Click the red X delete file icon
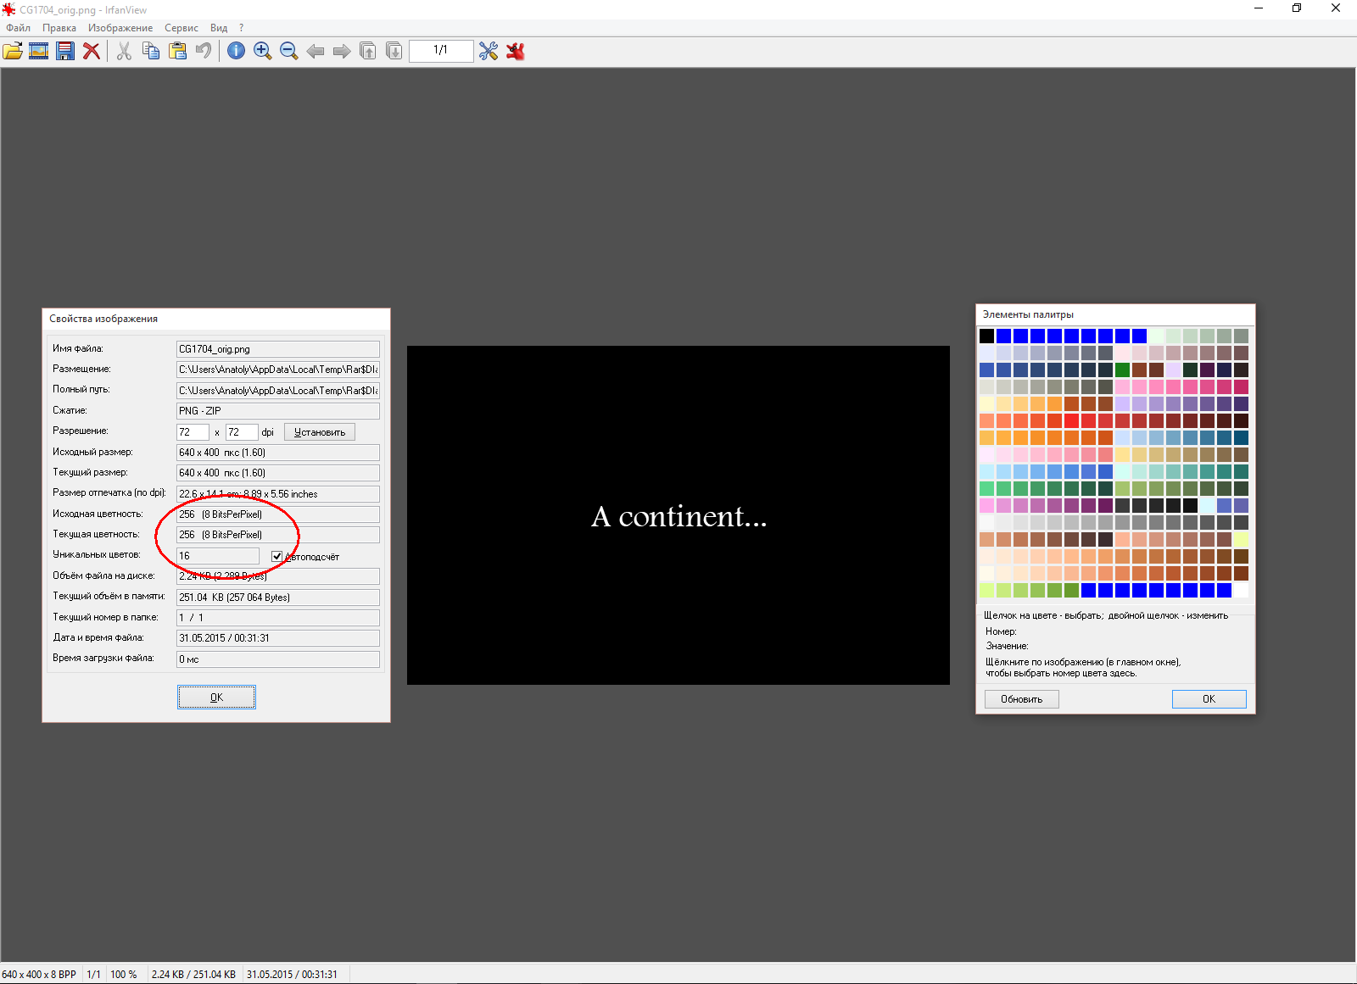Viewport: 1357px width, 984px height. [92, 51]
